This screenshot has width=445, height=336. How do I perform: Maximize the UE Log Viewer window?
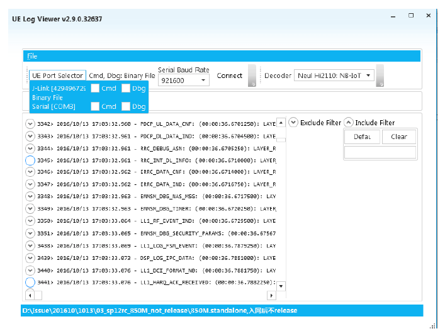411,16
